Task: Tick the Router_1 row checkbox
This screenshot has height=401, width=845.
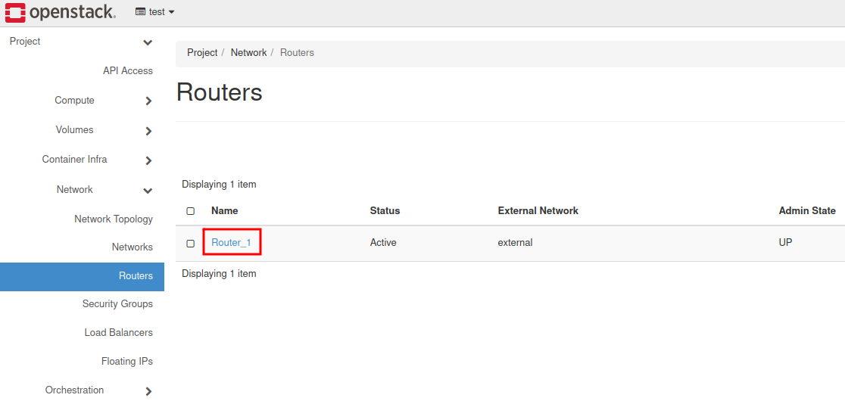Action: 191,244
